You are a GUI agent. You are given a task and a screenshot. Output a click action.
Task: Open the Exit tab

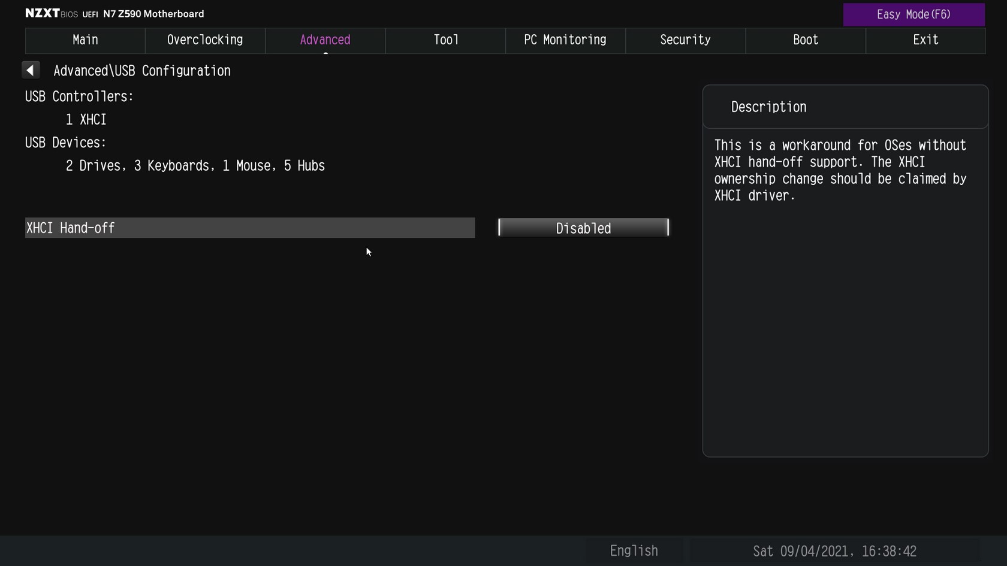[x=925, y=40]
